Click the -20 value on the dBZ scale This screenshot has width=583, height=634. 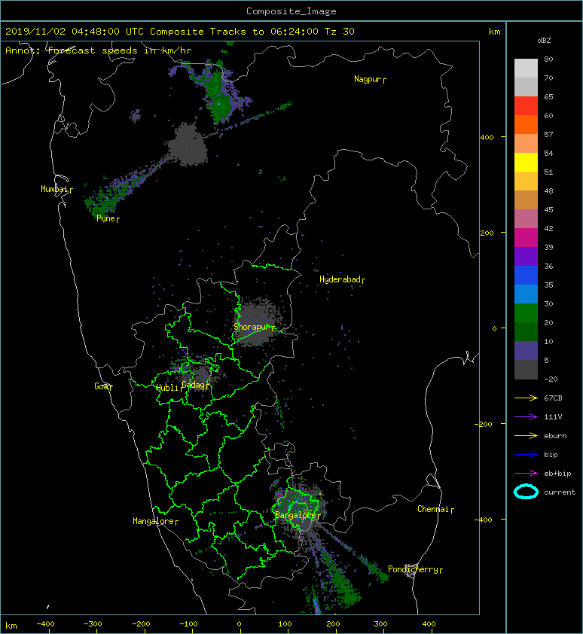coord(551,379)
